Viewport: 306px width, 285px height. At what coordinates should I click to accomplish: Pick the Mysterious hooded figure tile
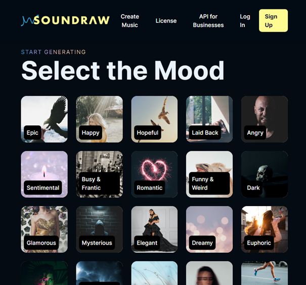point(99,229)
